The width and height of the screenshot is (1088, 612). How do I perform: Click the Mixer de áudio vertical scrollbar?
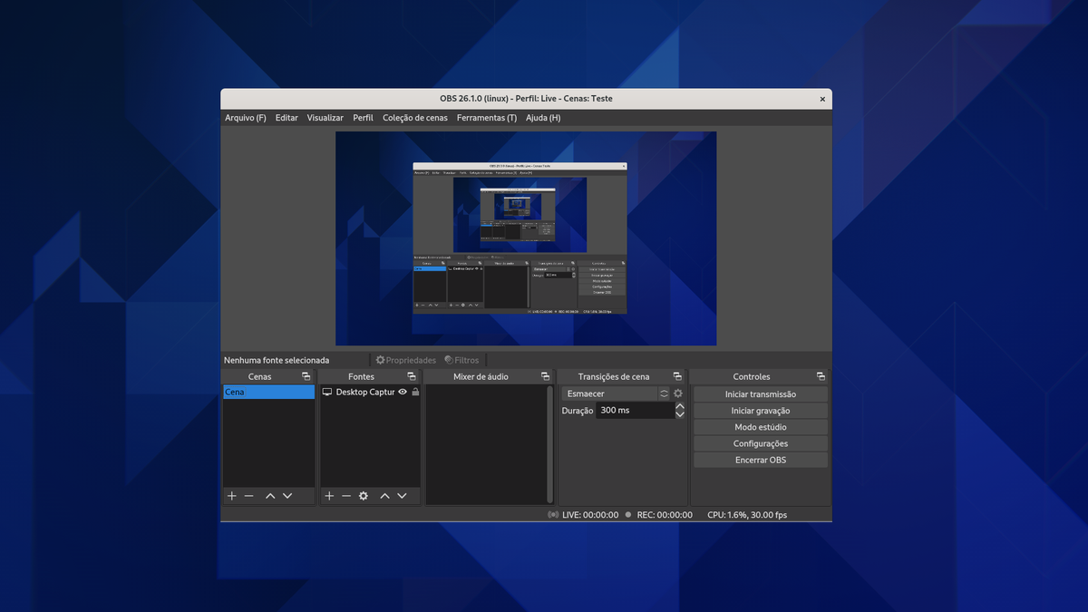(549, 444)
